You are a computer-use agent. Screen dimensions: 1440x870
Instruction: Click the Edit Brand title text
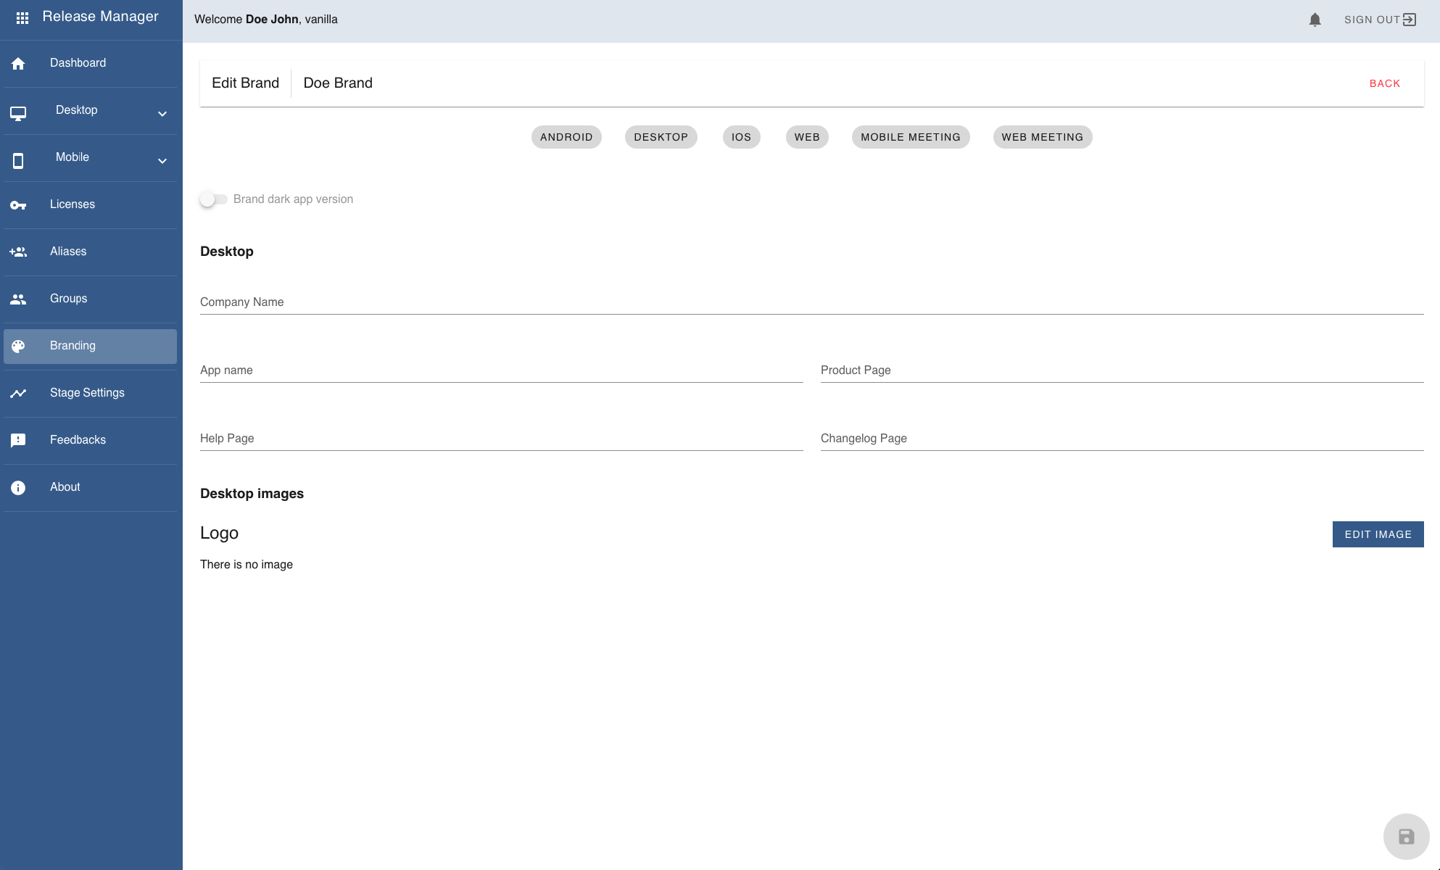245,83
